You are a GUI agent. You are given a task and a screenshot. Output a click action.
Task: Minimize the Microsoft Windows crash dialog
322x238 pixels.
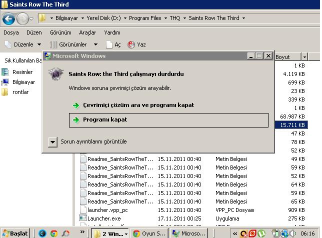click(251, 56)
